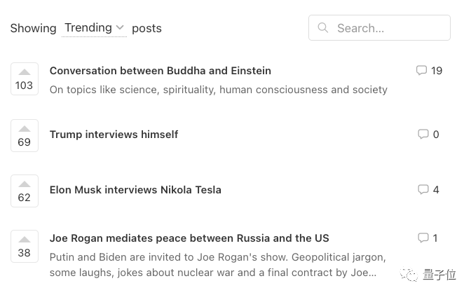
Task: Open 'Conversation between Buddha and Einstein' post
Action: [x=160, y=71]
